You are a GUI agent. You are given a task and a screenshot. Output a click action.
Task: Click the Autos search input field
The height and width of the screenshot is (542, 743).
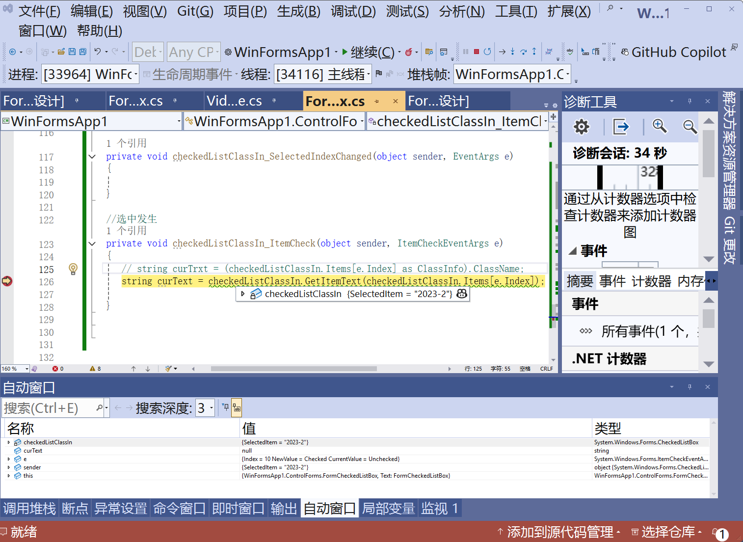(x=49, y=407)
